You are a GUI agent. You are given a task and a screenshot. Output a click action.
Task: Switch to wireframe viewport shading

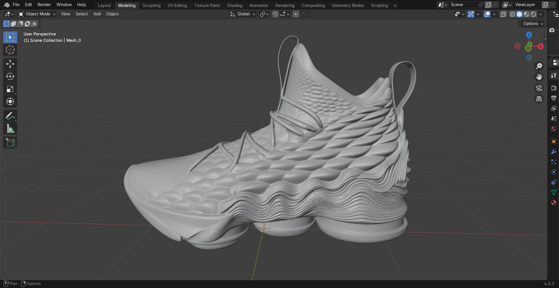pyautogui.click(x=512, y=14)
